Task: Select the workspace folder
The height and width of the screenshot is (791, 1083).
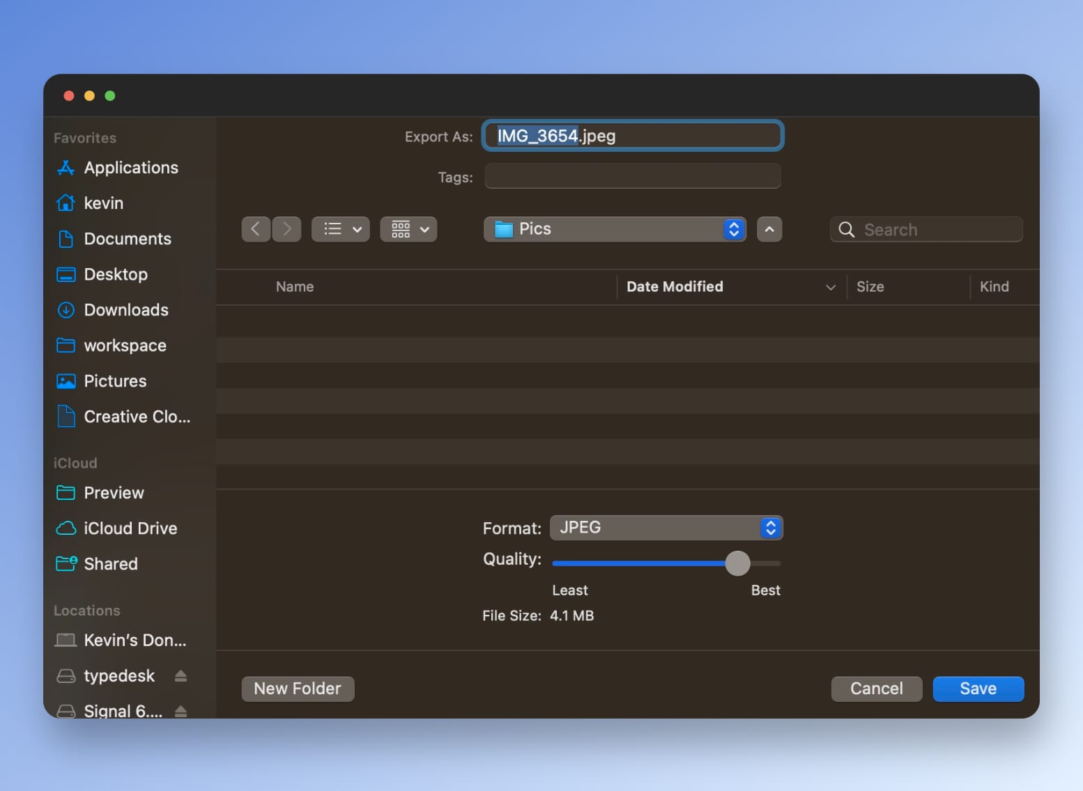Action: click(111, 345)
